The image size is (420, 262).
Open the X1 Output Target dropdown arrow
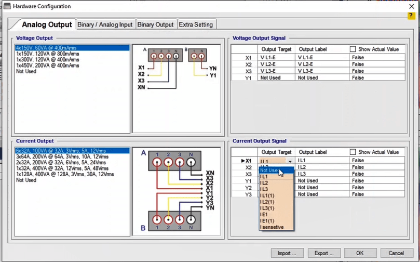(x=290, y=161)
